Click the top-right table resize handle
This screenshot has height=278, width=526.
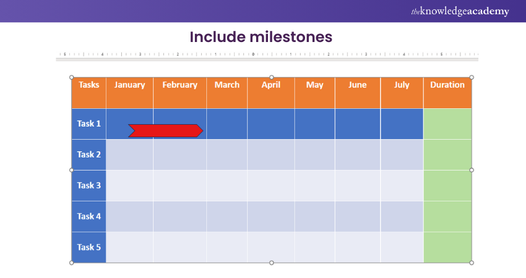[x=472, y=77]
